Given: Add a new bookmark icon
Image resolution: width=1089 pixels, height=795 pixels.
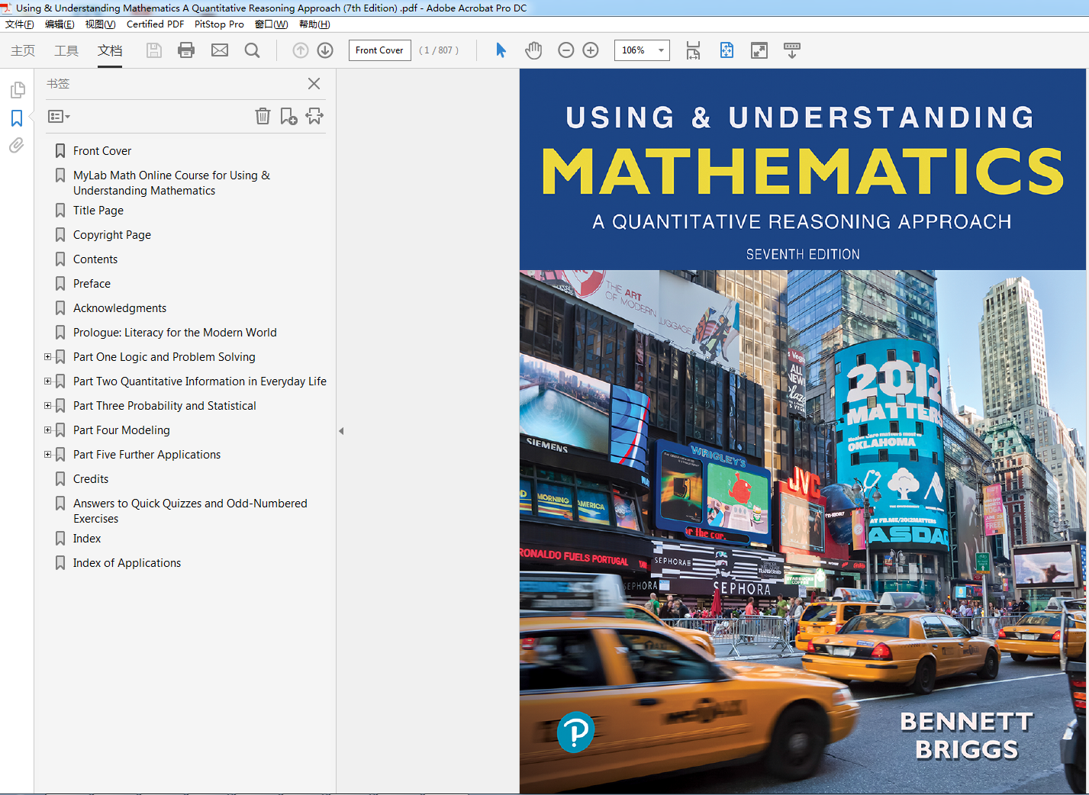Looking at the screenshot, I should [288, 116].
